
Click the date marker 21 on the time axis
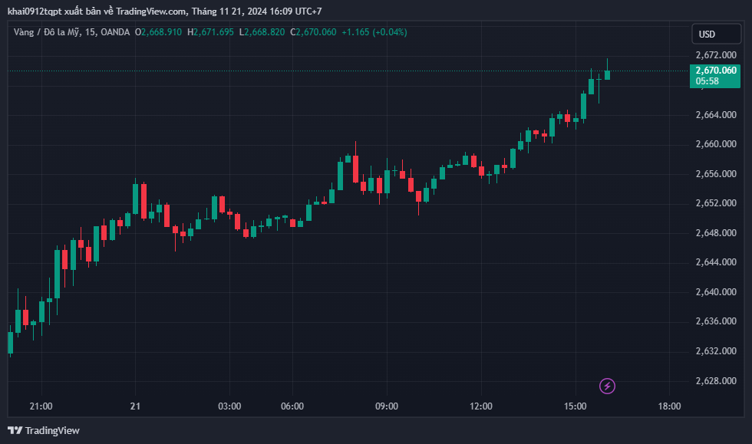pos(135,406)
